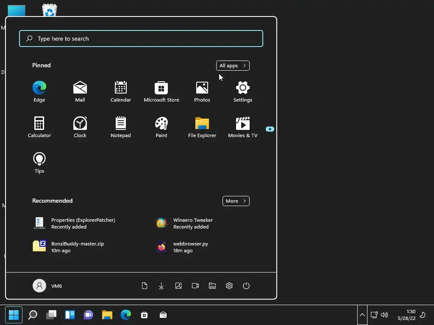This screenshot has width=434, height=325.
Task: Click the pinned apps page indicator dot
Action: click(270, 129)
